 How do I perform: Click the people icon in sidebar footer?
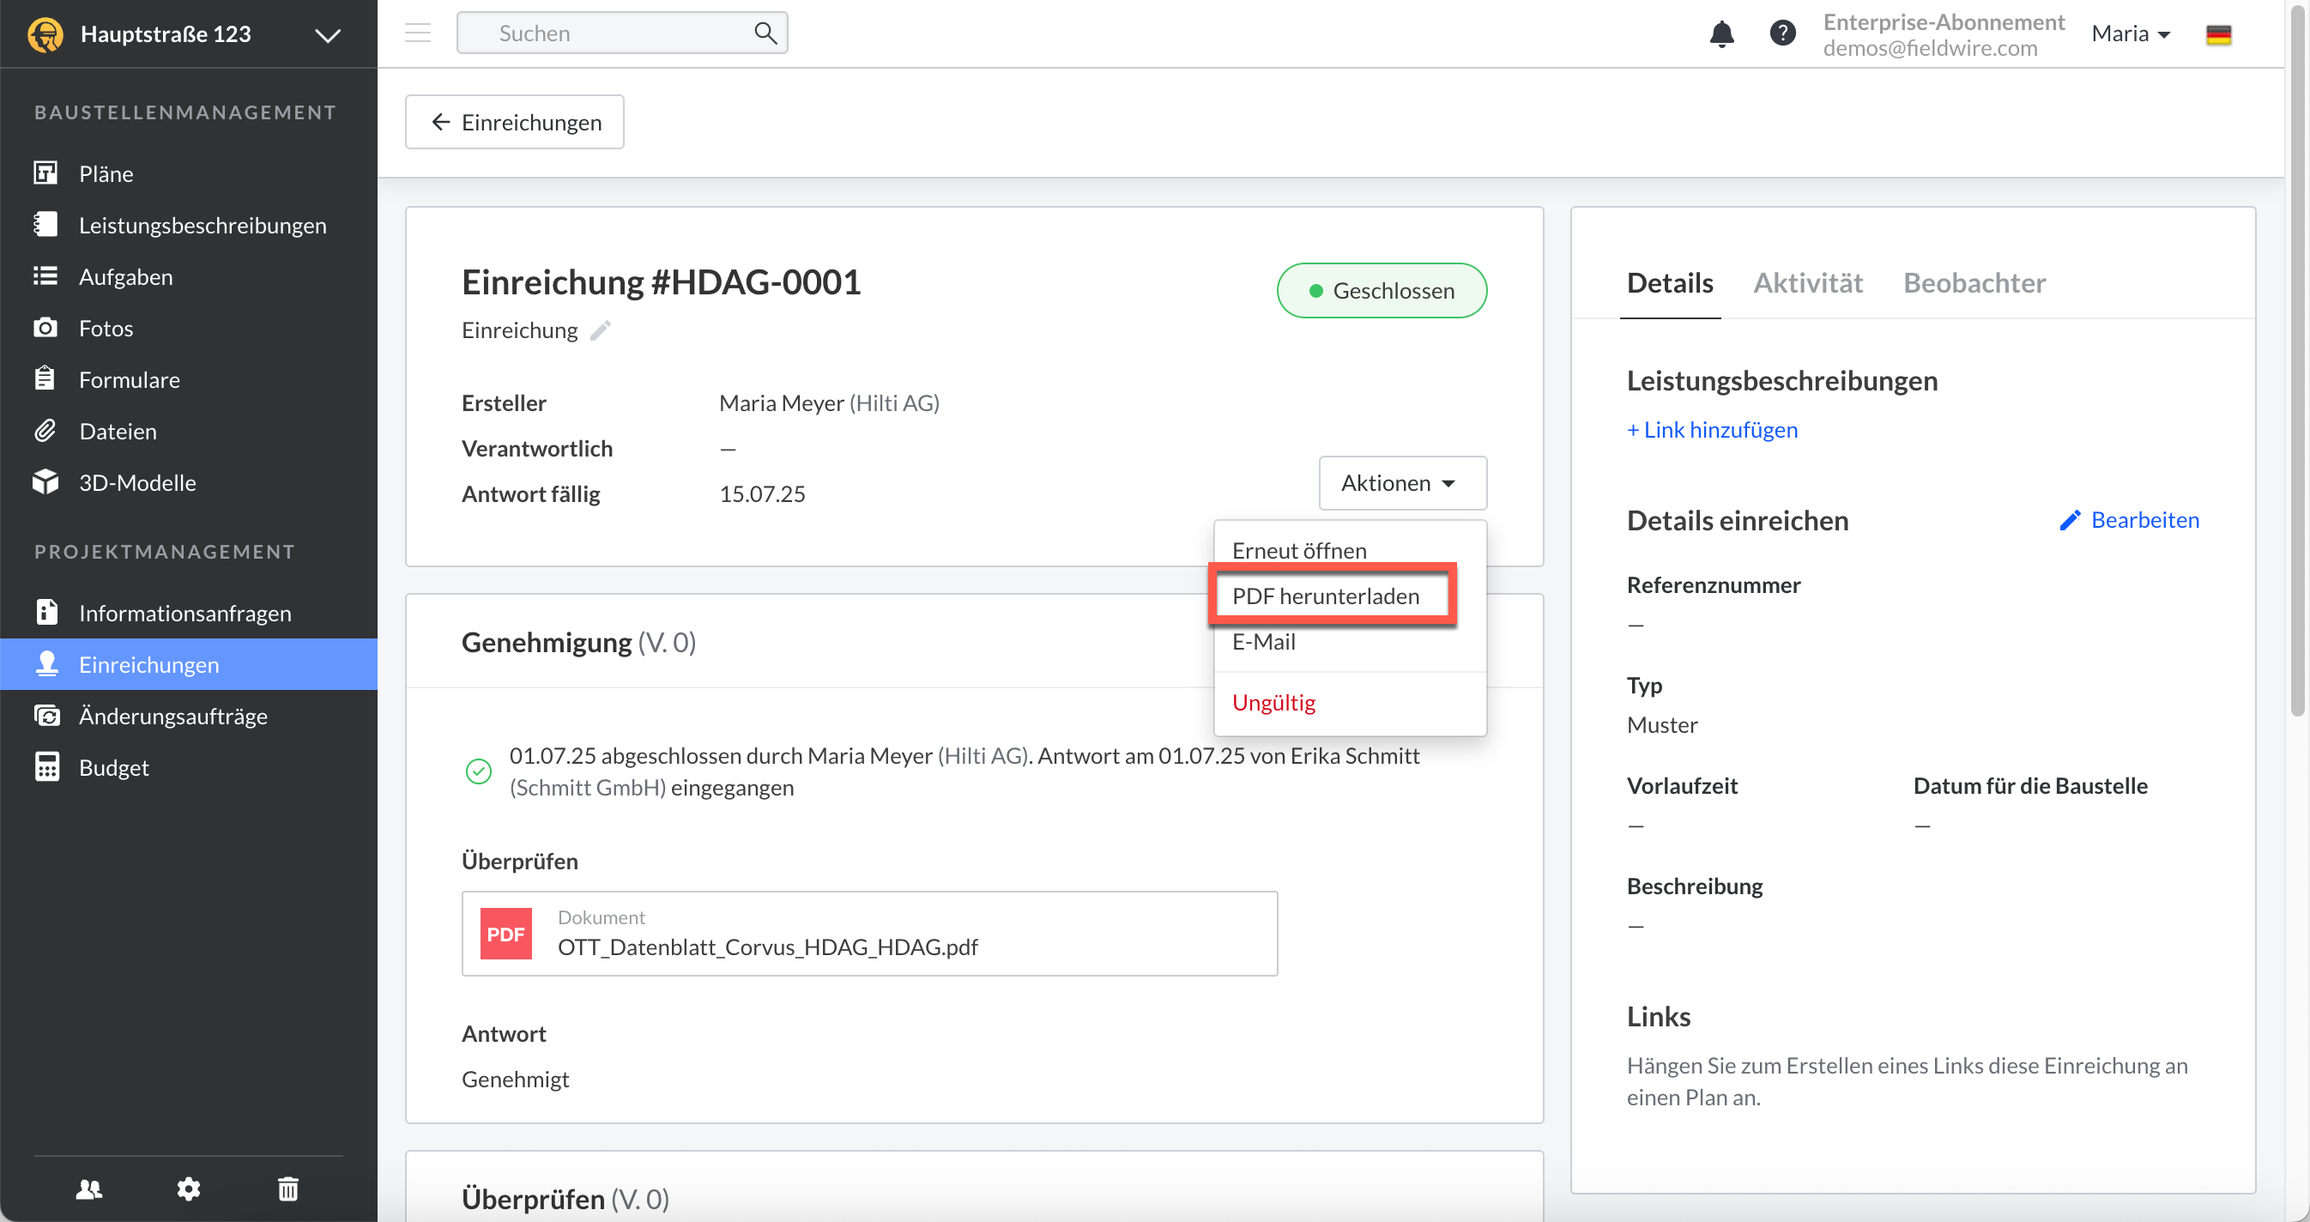pos(88,1189)
